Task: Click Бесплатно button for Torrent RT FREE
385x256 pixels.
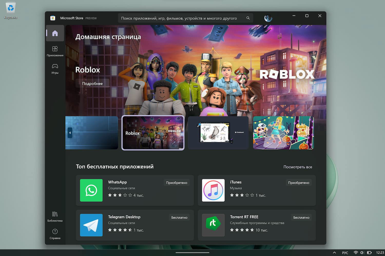Action: click(301, 217)
